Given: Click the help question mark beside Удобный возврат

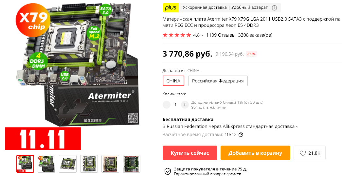Looking at the screenshot, I should click(x=274, y=8).
